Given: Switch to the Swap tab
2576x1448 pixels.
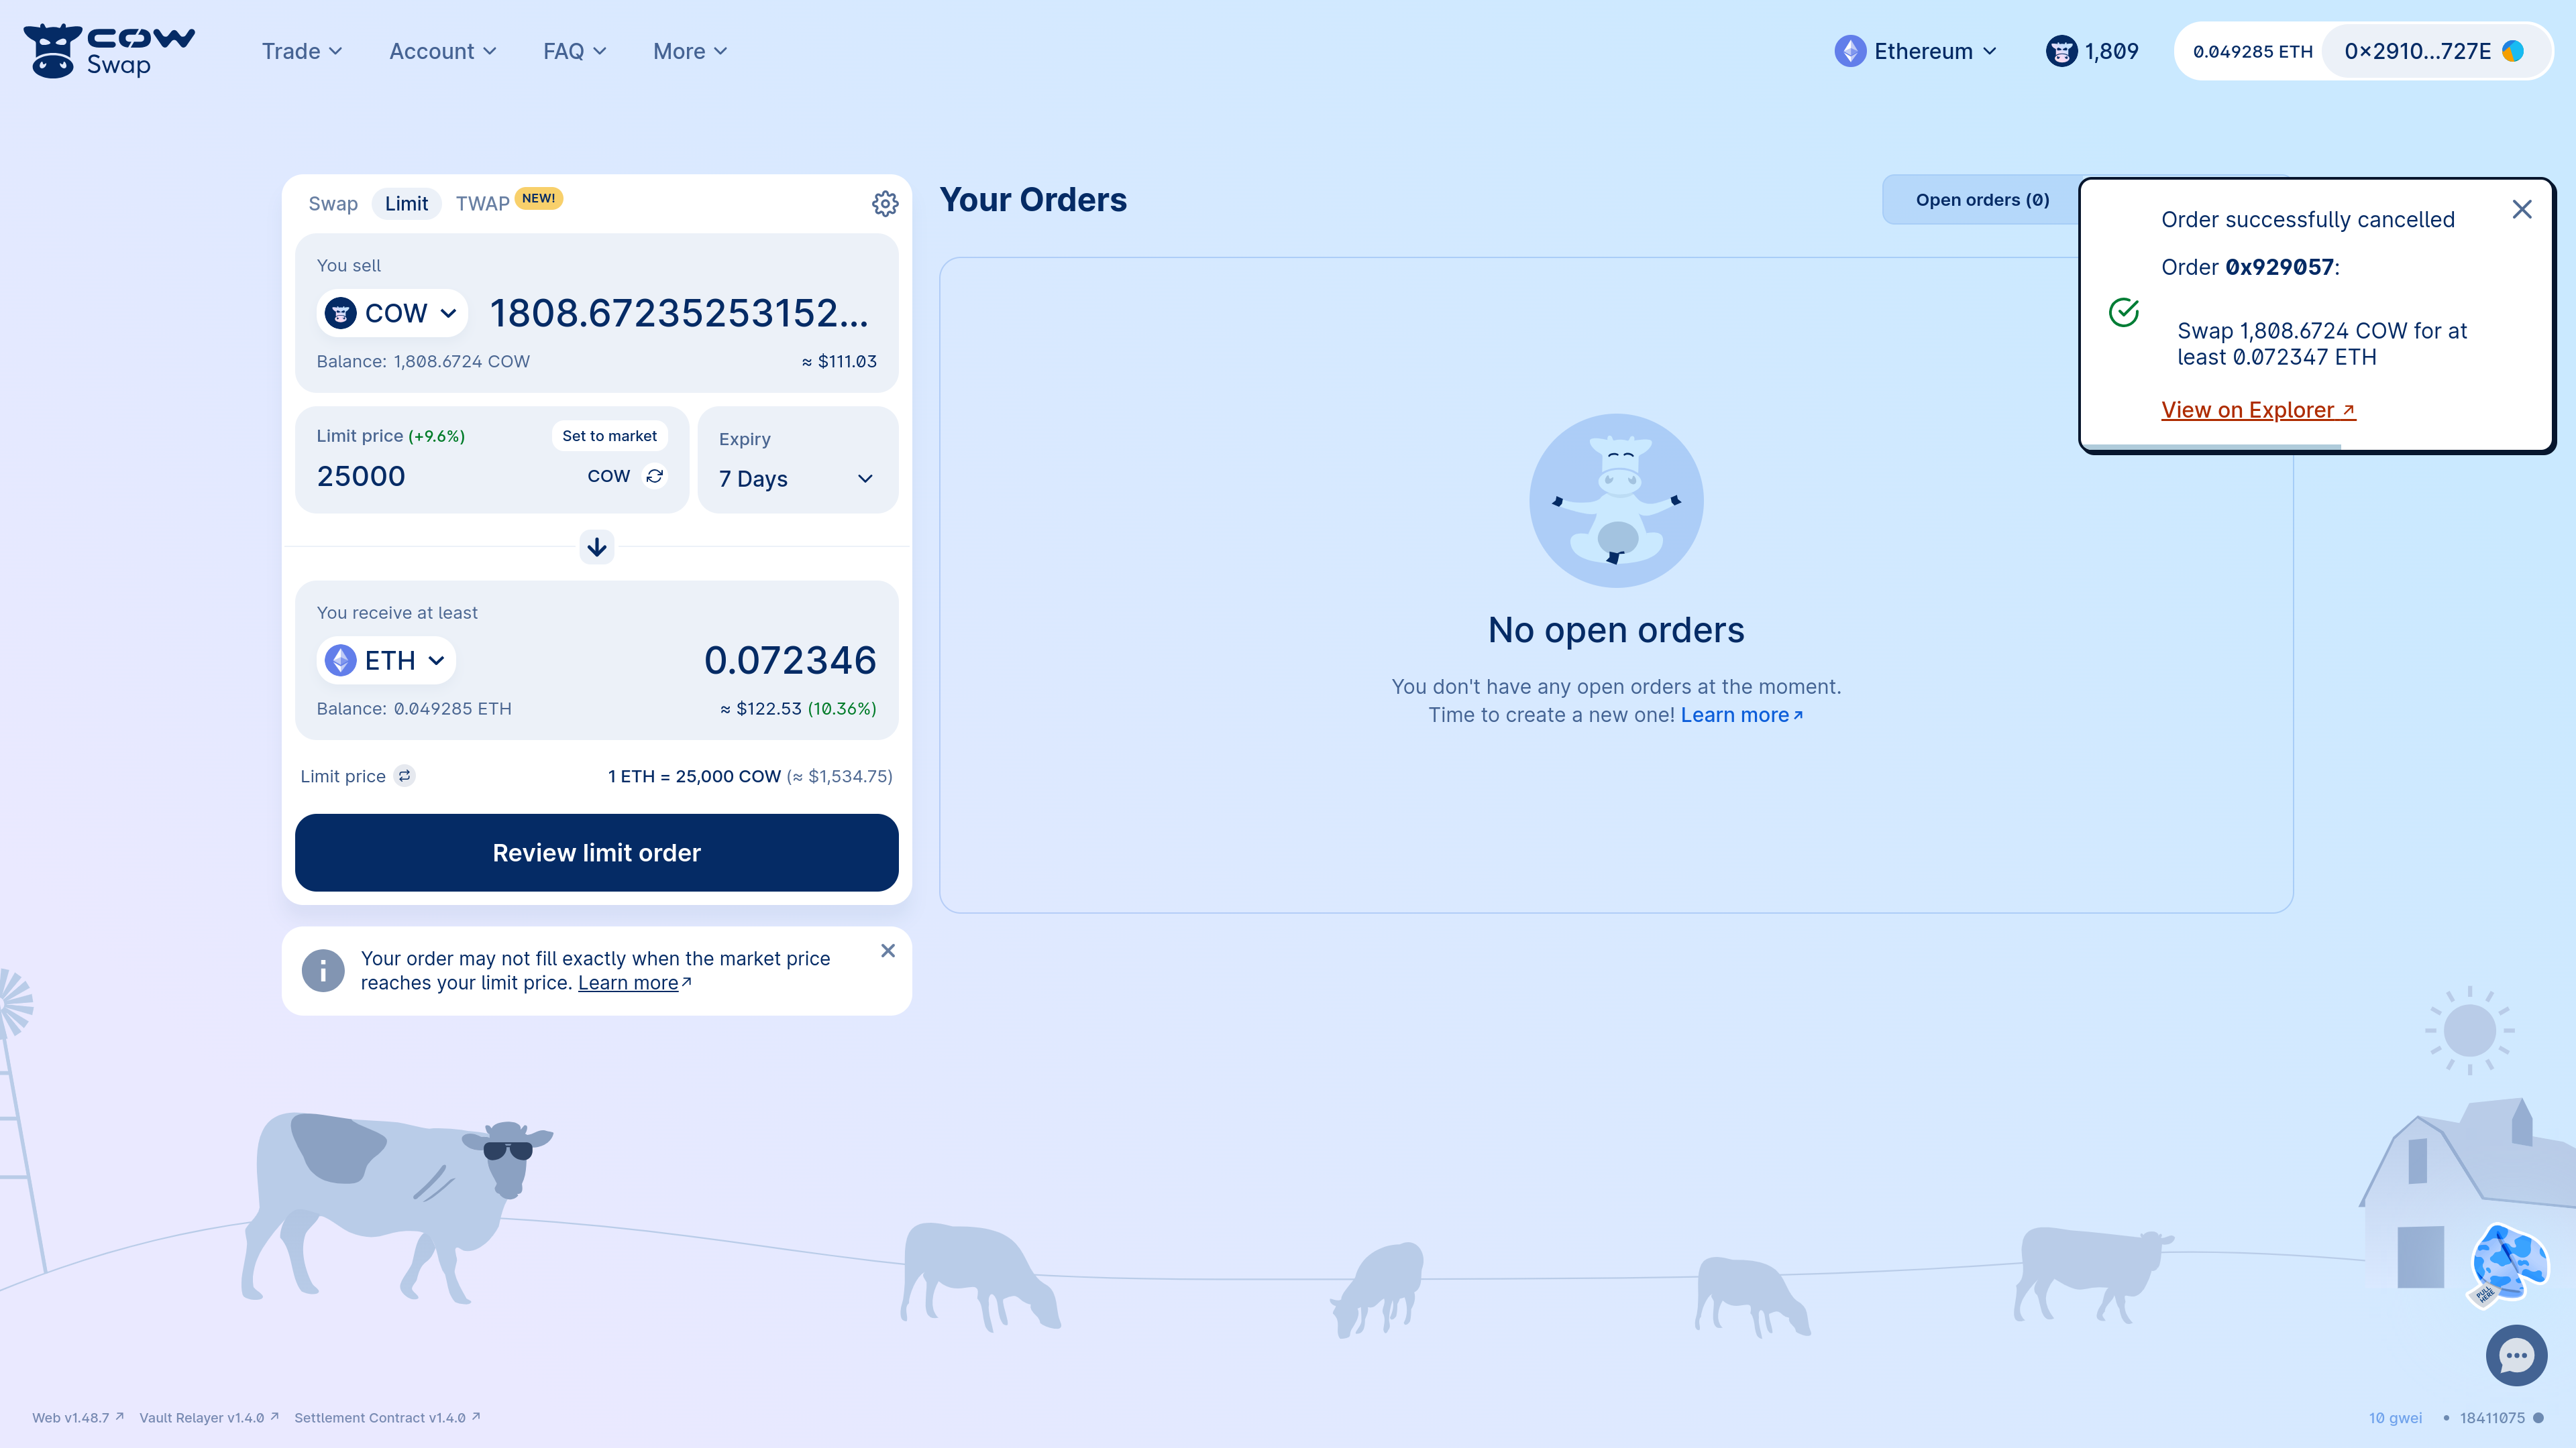Looking at the screenshot, I should point(333,204).
